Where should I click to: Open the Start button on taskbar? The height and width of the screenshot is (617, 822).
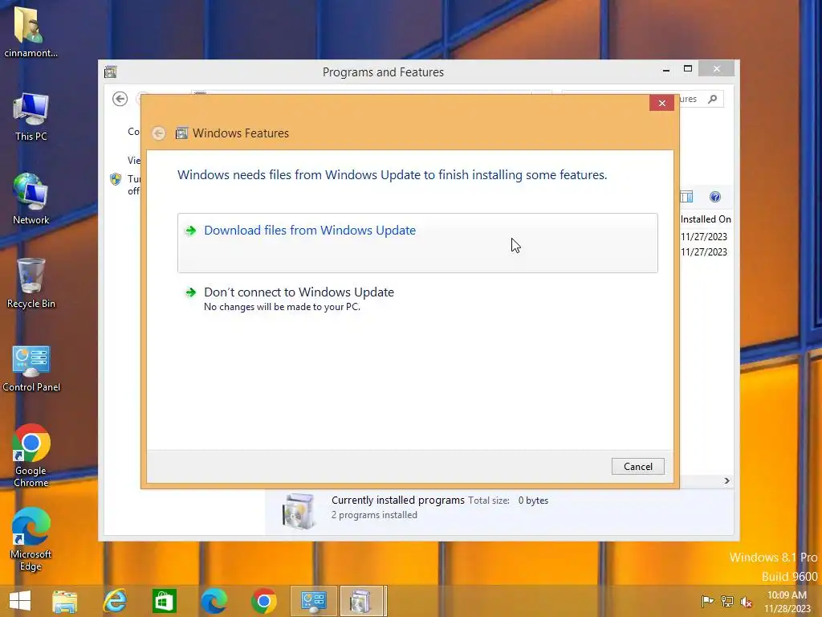pyautogui.click(x=20, y=601)
